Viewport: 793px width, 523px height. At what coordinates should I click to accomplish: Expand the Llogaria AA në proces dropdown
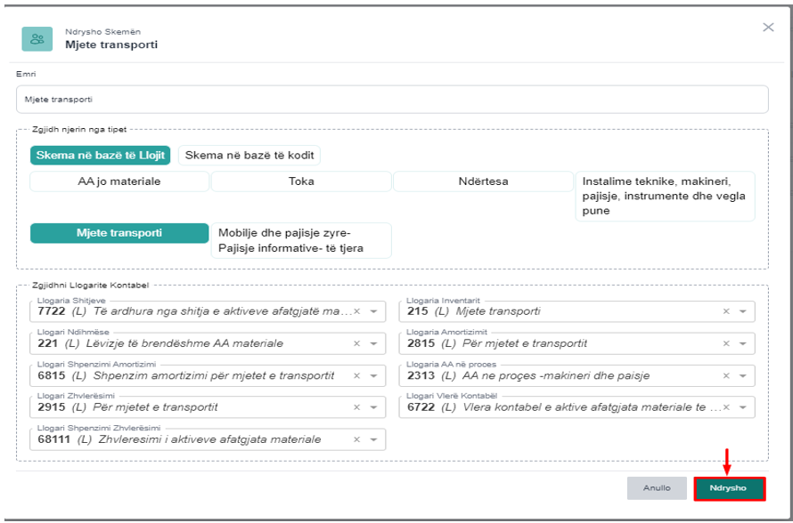741,376
